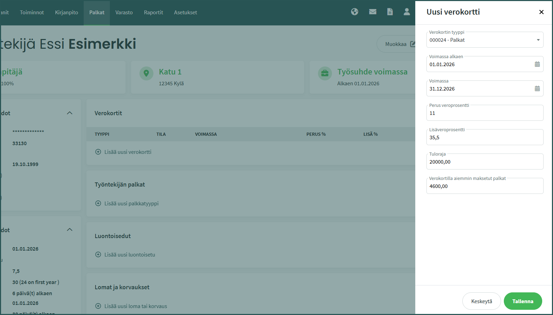Cancel with the Keskeytä button
The image size is (553, 315).
(x=482, y=301)
